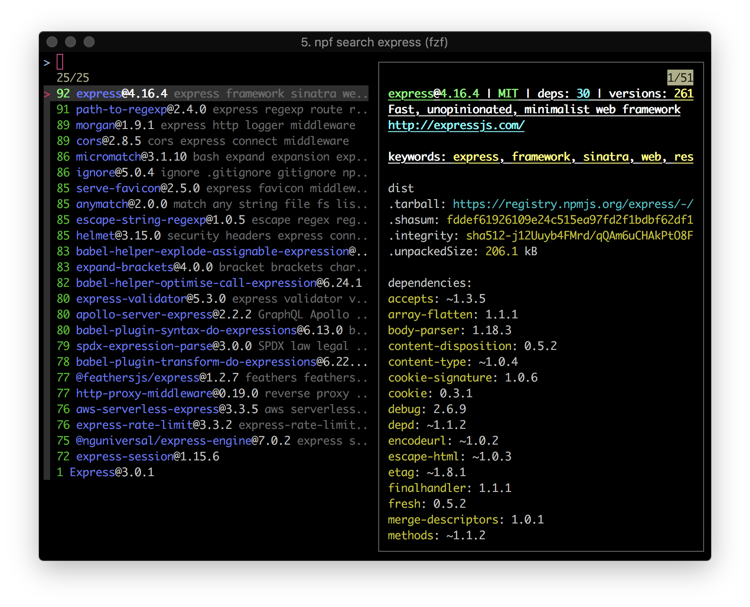Click the methods: ~1.1.2 dependency

pyautogui.click(x=437, y=535)
